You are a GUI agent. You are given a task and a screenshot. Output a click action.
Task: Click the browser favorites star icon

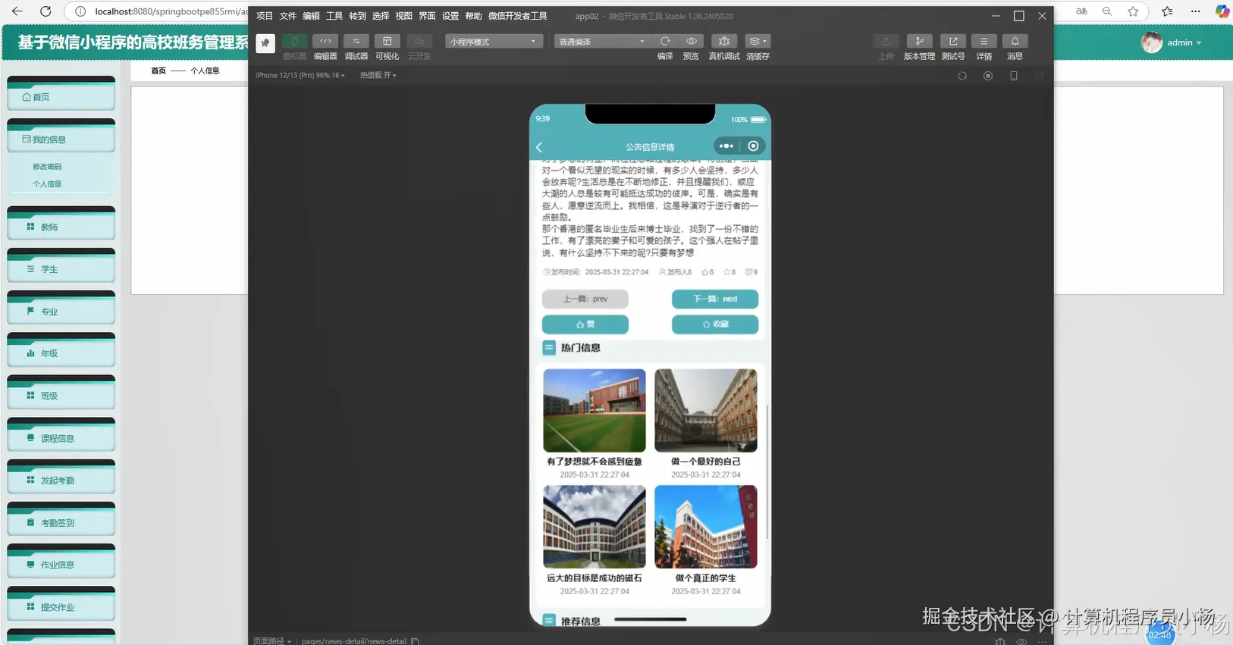[x=1133, y=11]
